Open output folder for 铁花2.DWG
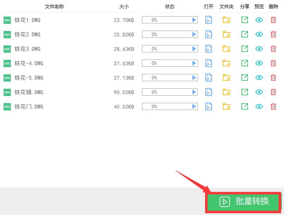The width and height of the screenshot is (284, 215). click(226, 34)
